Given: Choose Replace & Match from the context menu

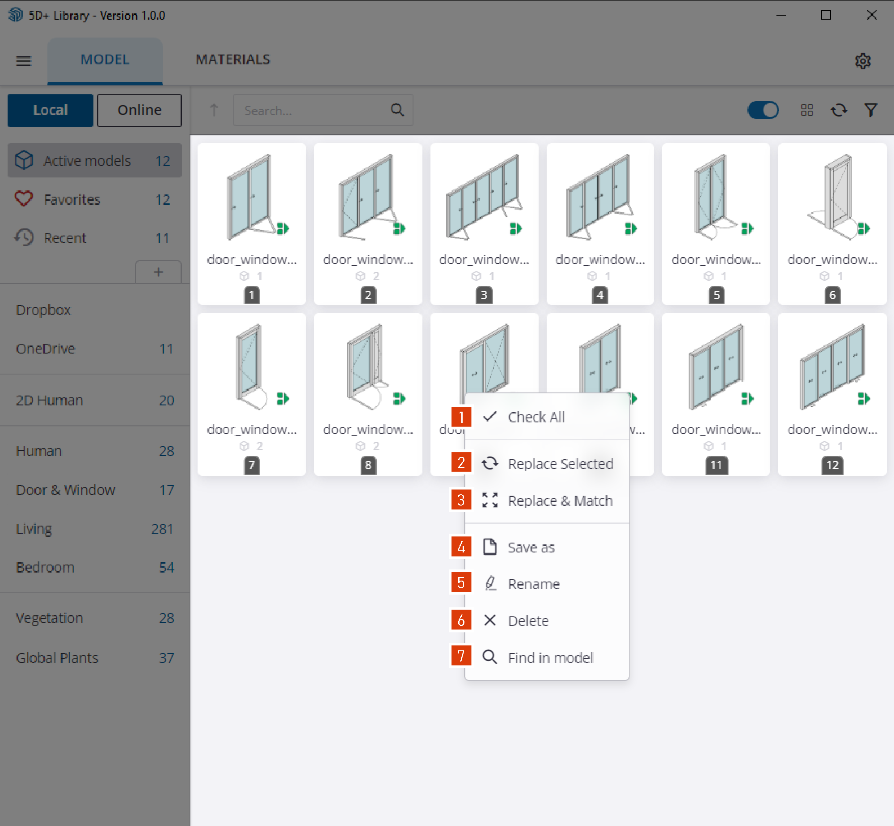Looking at the screenshot, I should 561,500.
